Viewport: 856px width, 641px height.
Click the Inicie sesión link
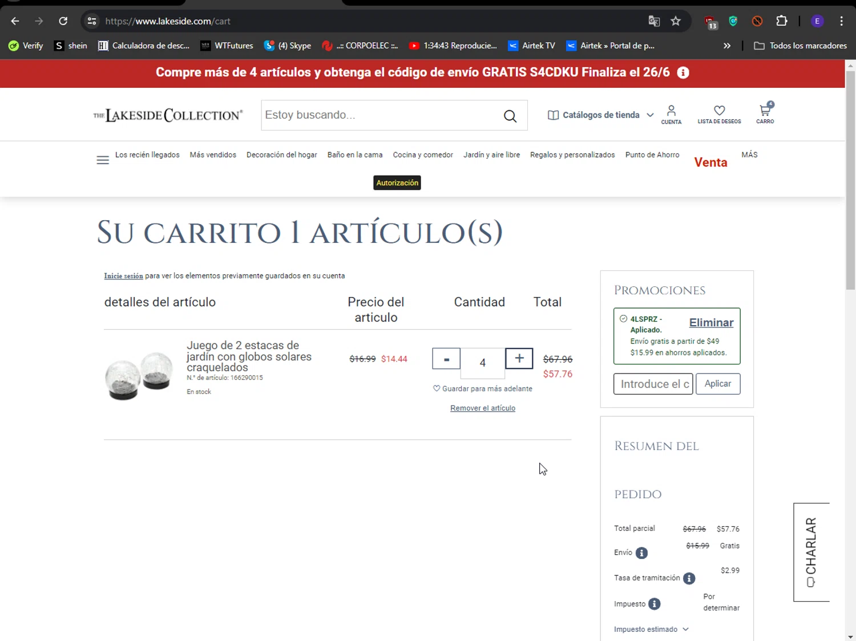pyautogui.click(x=123, y=276)
